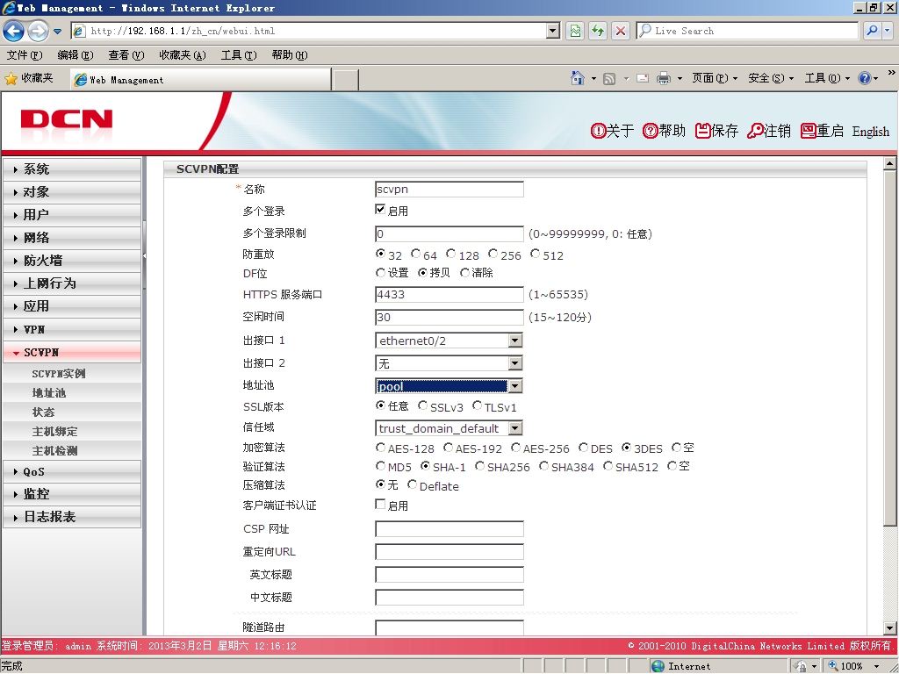Open 文件(F) menu
Image resolution: width=899 pixels, height=674 pixels.
[25, 55]
